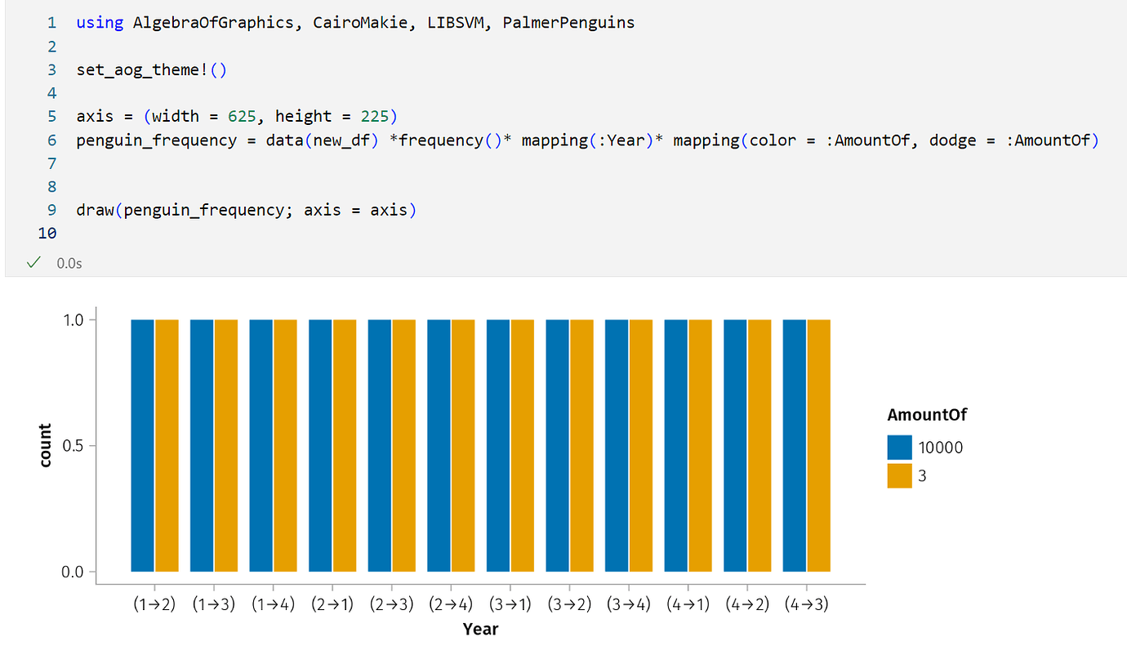Screen dimensions: 1127x655
Task: Select line number 1 in the code cell
Action: tap(51, 22)
